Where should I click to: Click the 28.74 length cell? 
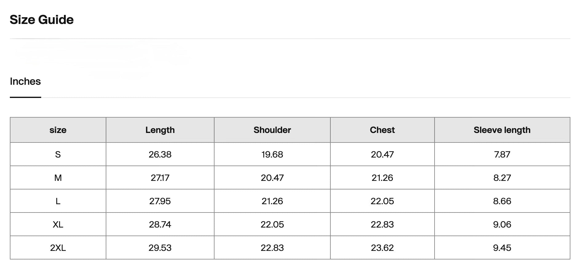(160, 224)
